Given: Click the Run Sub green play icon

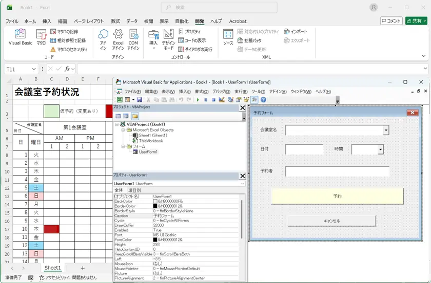Looking at the screenshot, I should pos(198,100).
